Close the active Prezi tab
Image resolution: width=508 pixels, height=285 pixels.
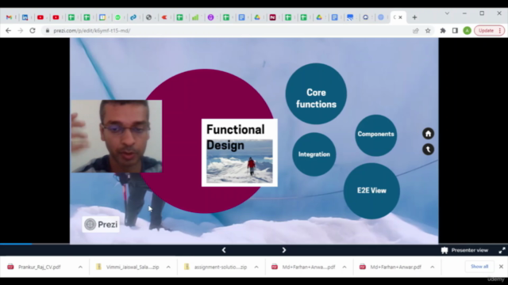point(400,17)
